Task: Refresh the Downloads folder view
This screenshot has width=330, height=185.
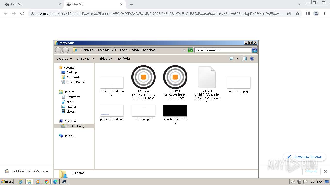Action: [x=190, y=50]
